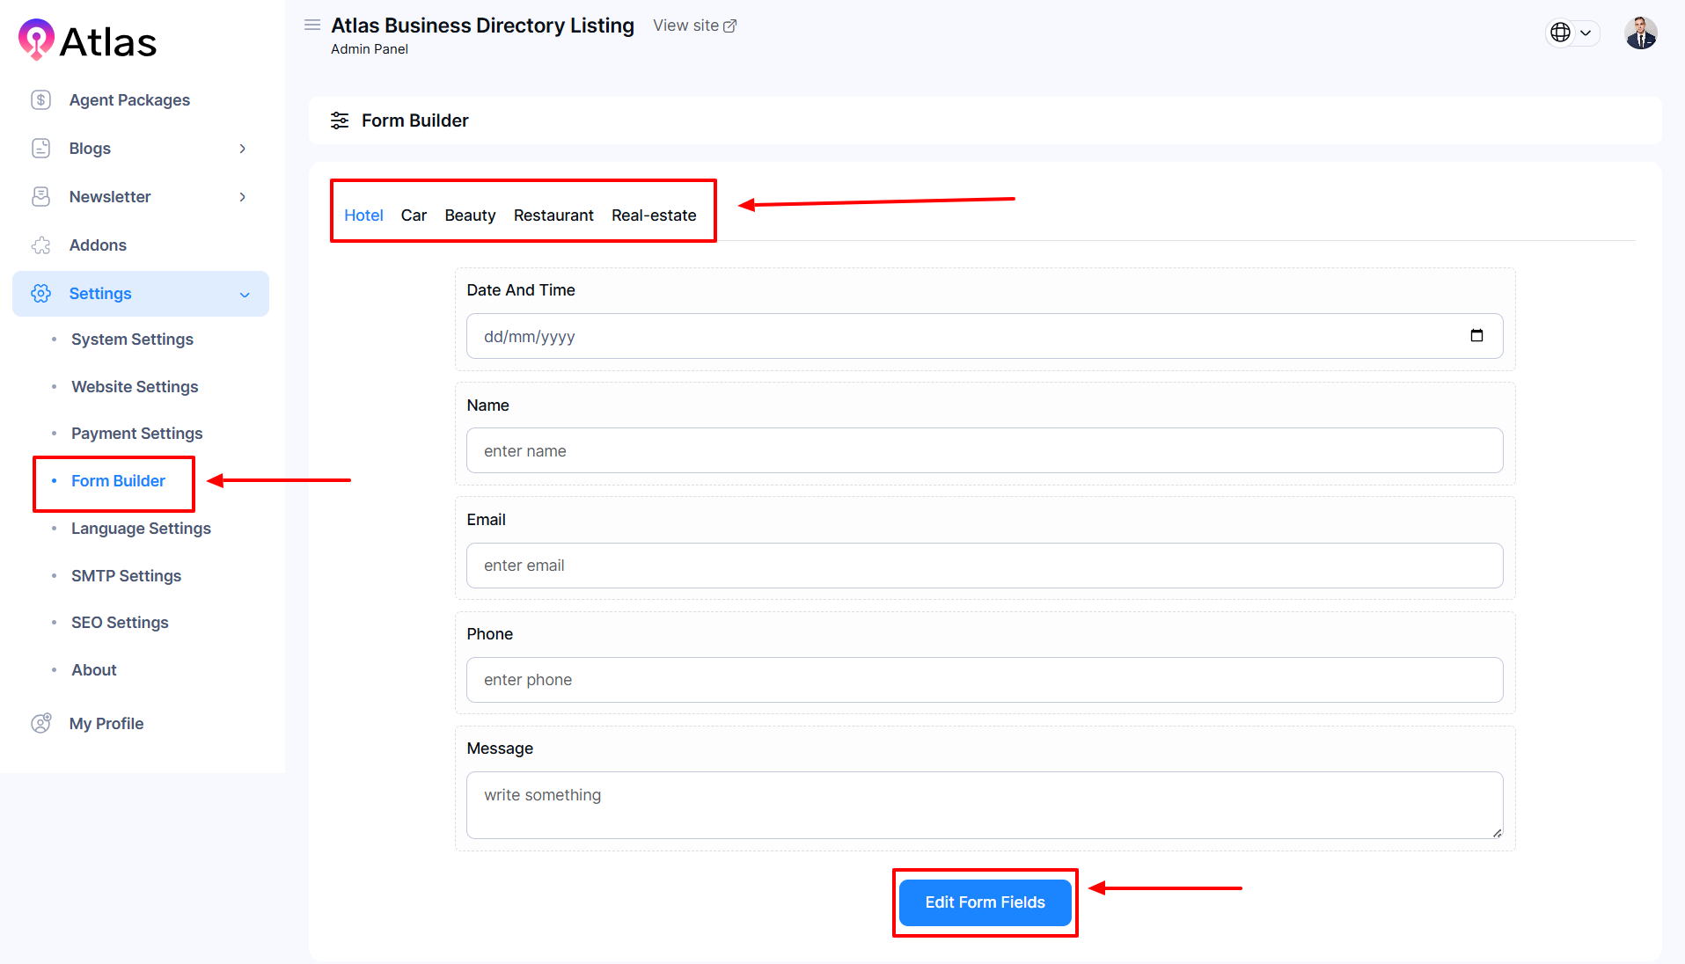This screenshot has width=1685, height=964.
Task: Open the globe language dropdown
Action: coord(1571,33)
